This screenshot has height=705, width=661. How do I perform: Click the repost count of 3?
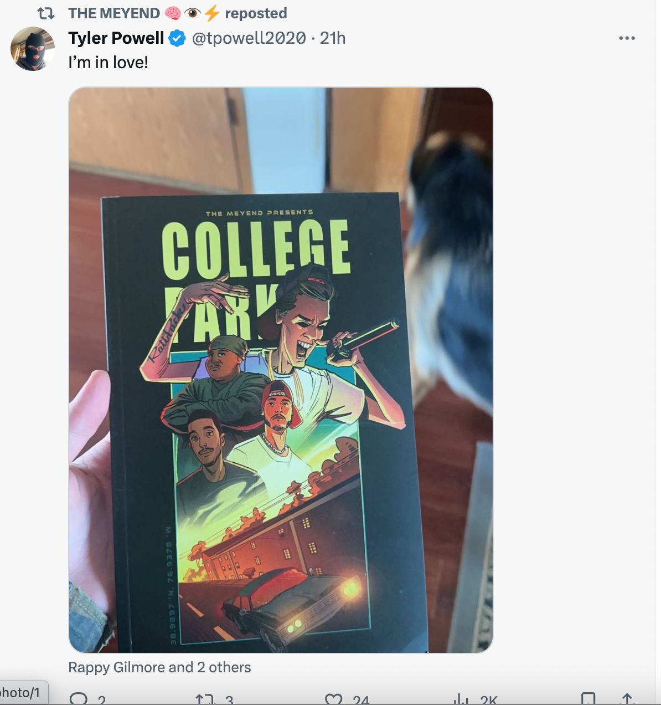229,701
